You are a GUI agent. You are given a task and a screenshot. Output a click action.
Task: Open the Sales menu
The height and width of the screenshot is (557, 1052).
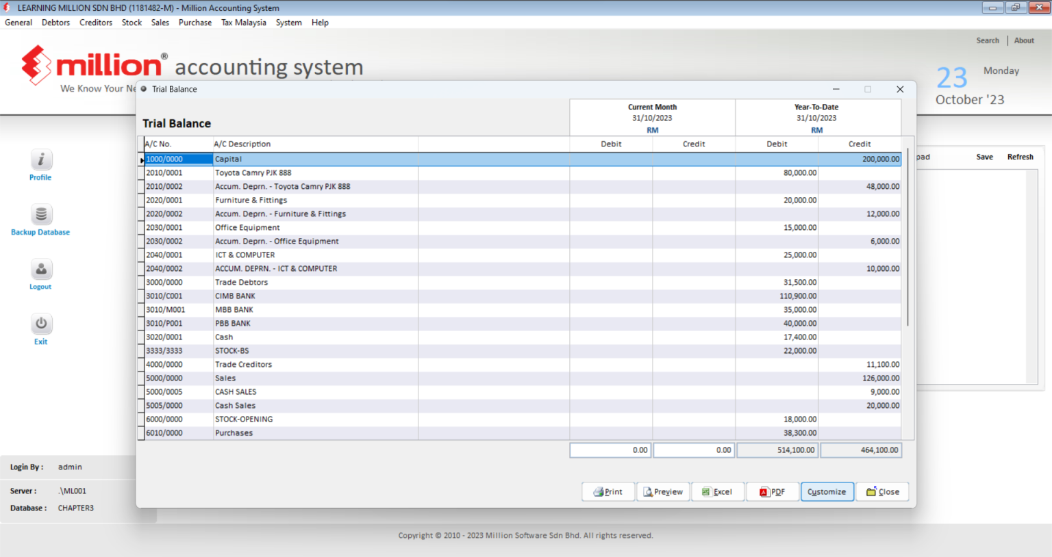[x=160, y=23]
